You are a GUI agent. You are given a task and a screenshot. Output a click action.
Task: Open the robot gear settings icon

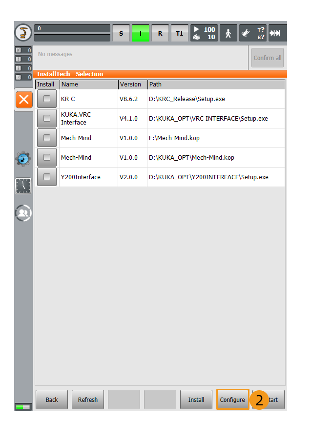point(23,159)
